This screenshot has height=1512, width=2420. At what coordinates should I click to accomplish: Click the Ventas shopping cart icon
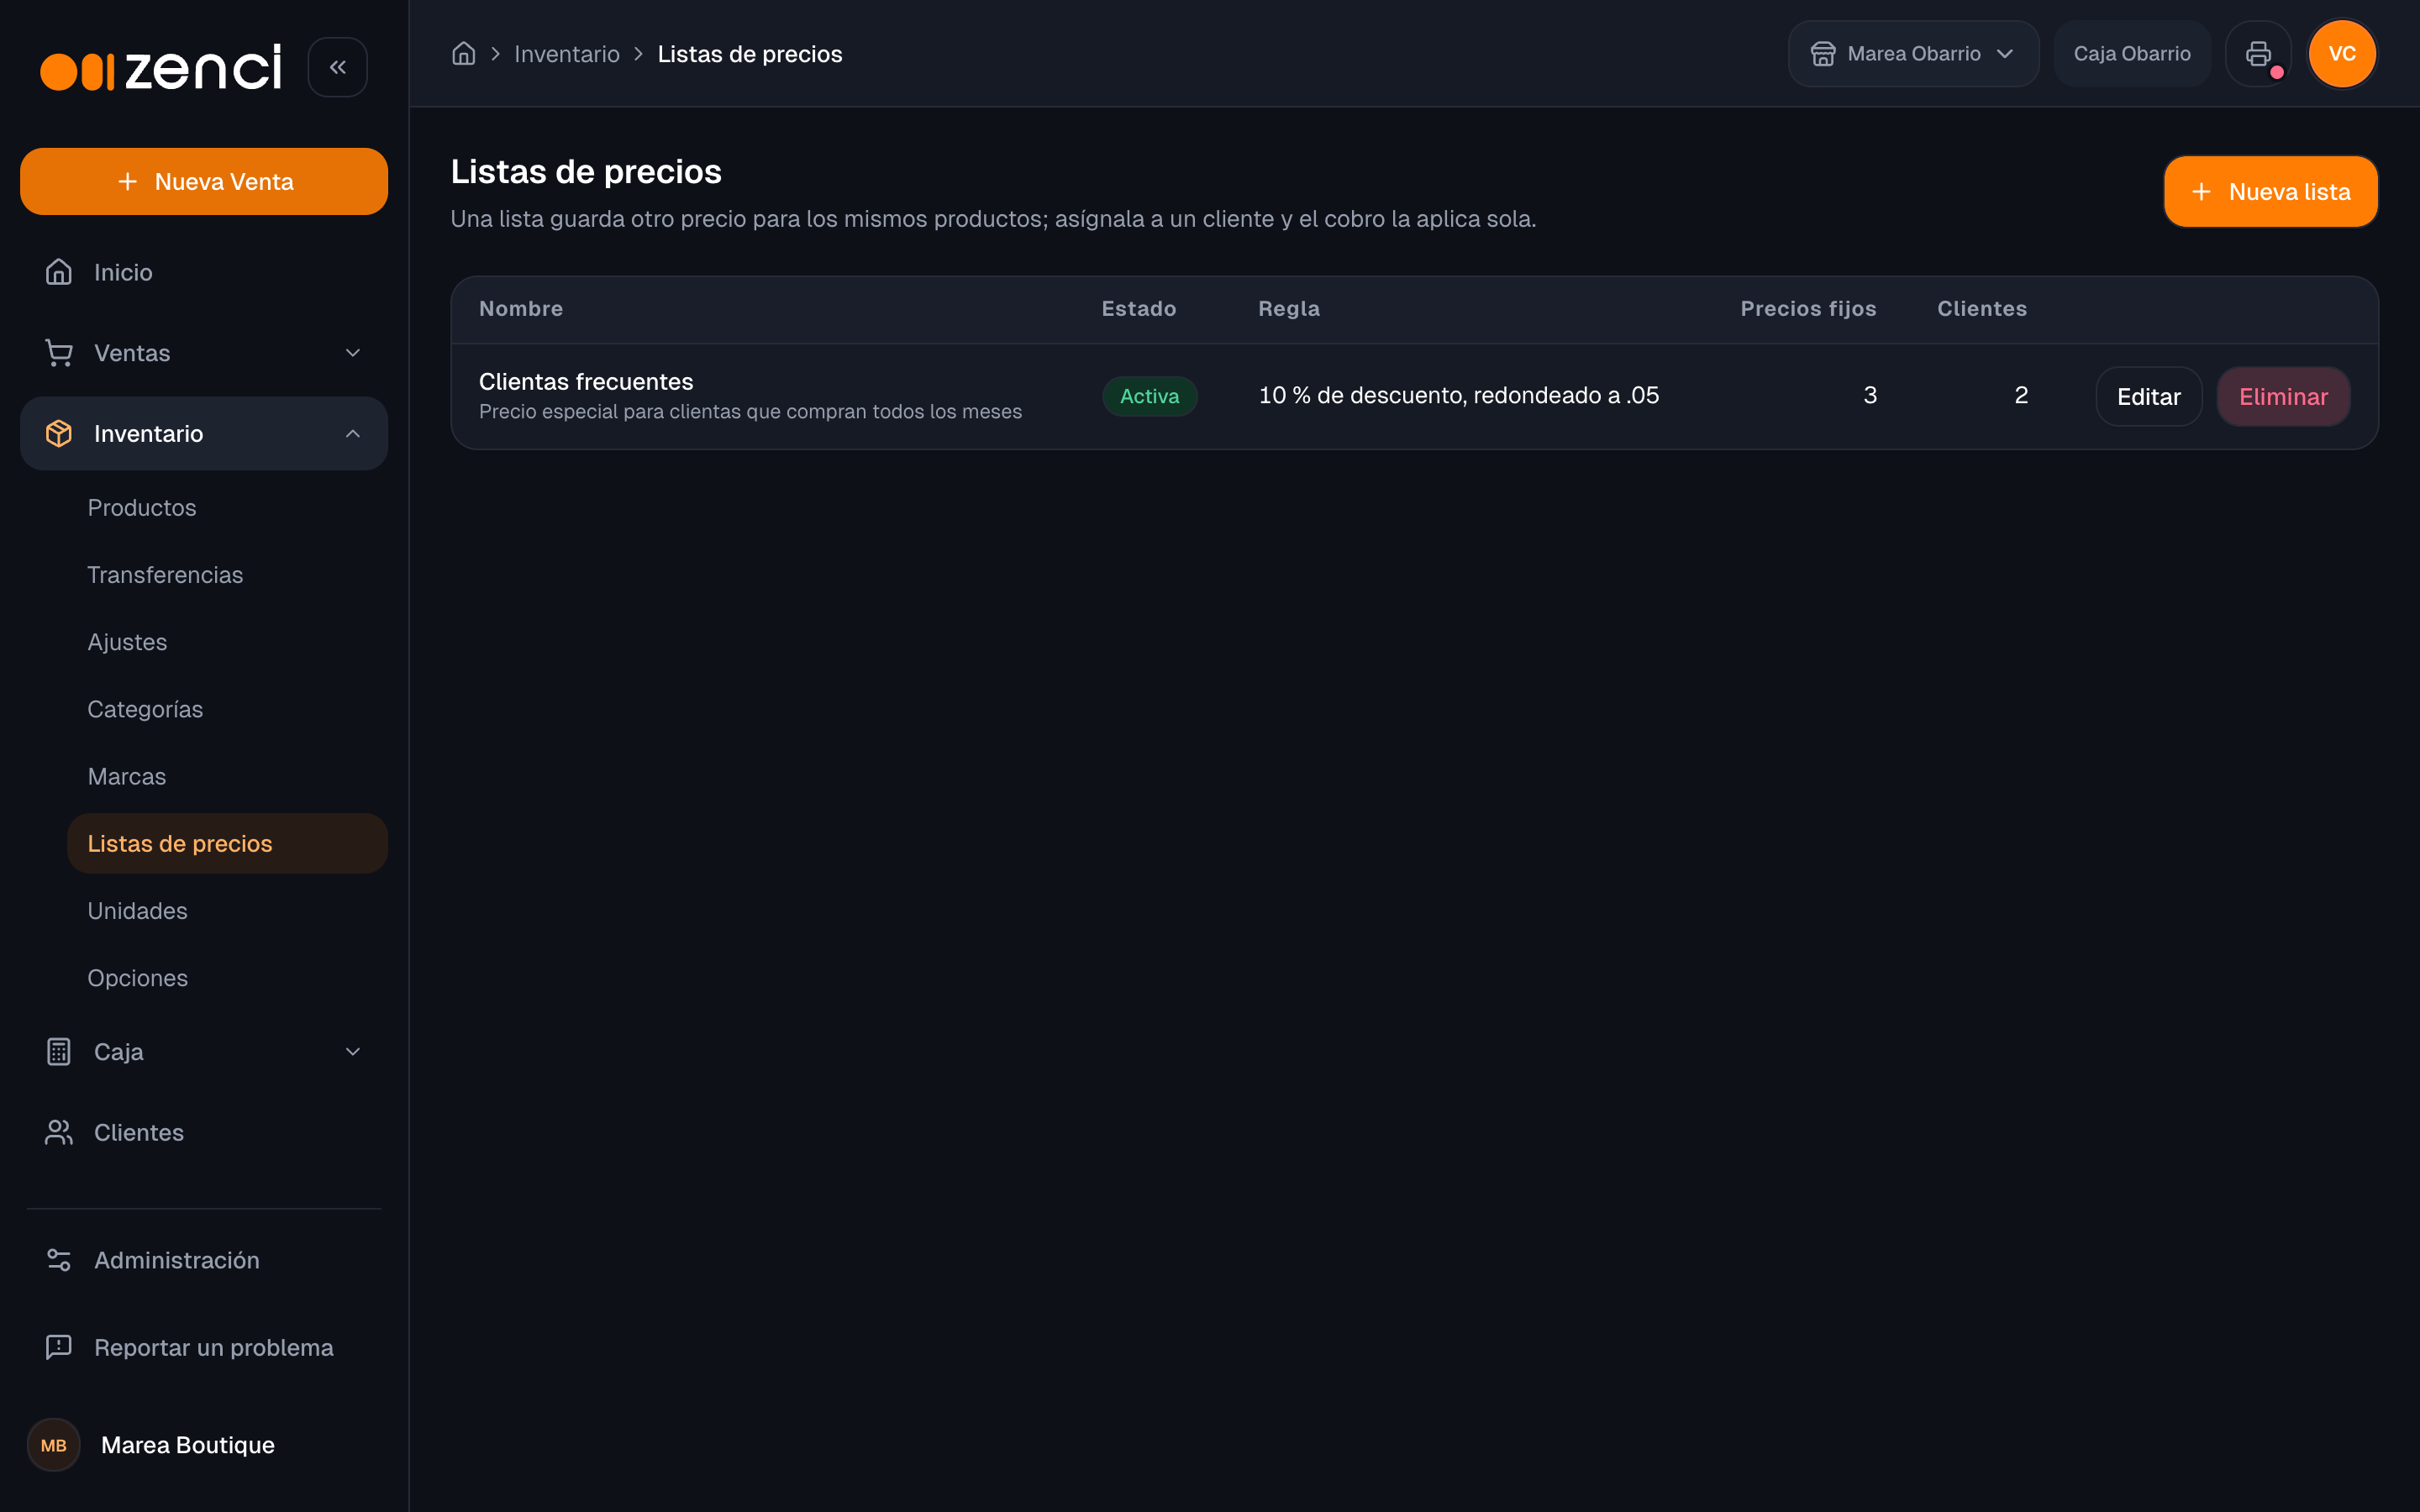59,353
